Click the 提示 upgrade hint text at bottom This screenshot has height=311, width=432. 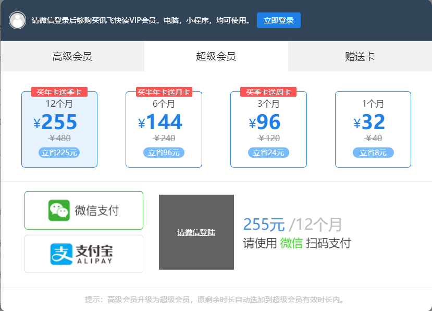(x=215, y=300)
